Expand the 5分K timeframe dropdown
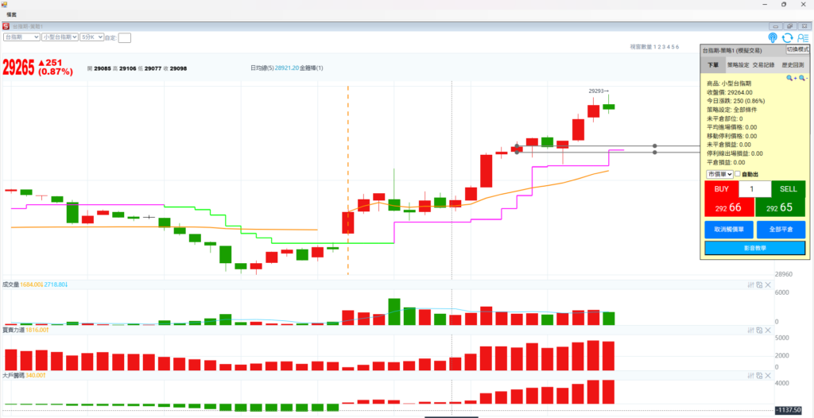Viewport: 814px width, 418px height. point(91,37)
